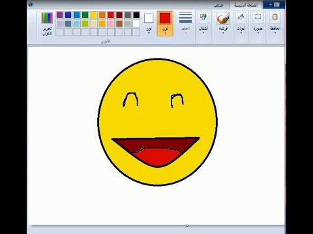Click the dark red mouth area of the smiley

click(x=156, y=144)
